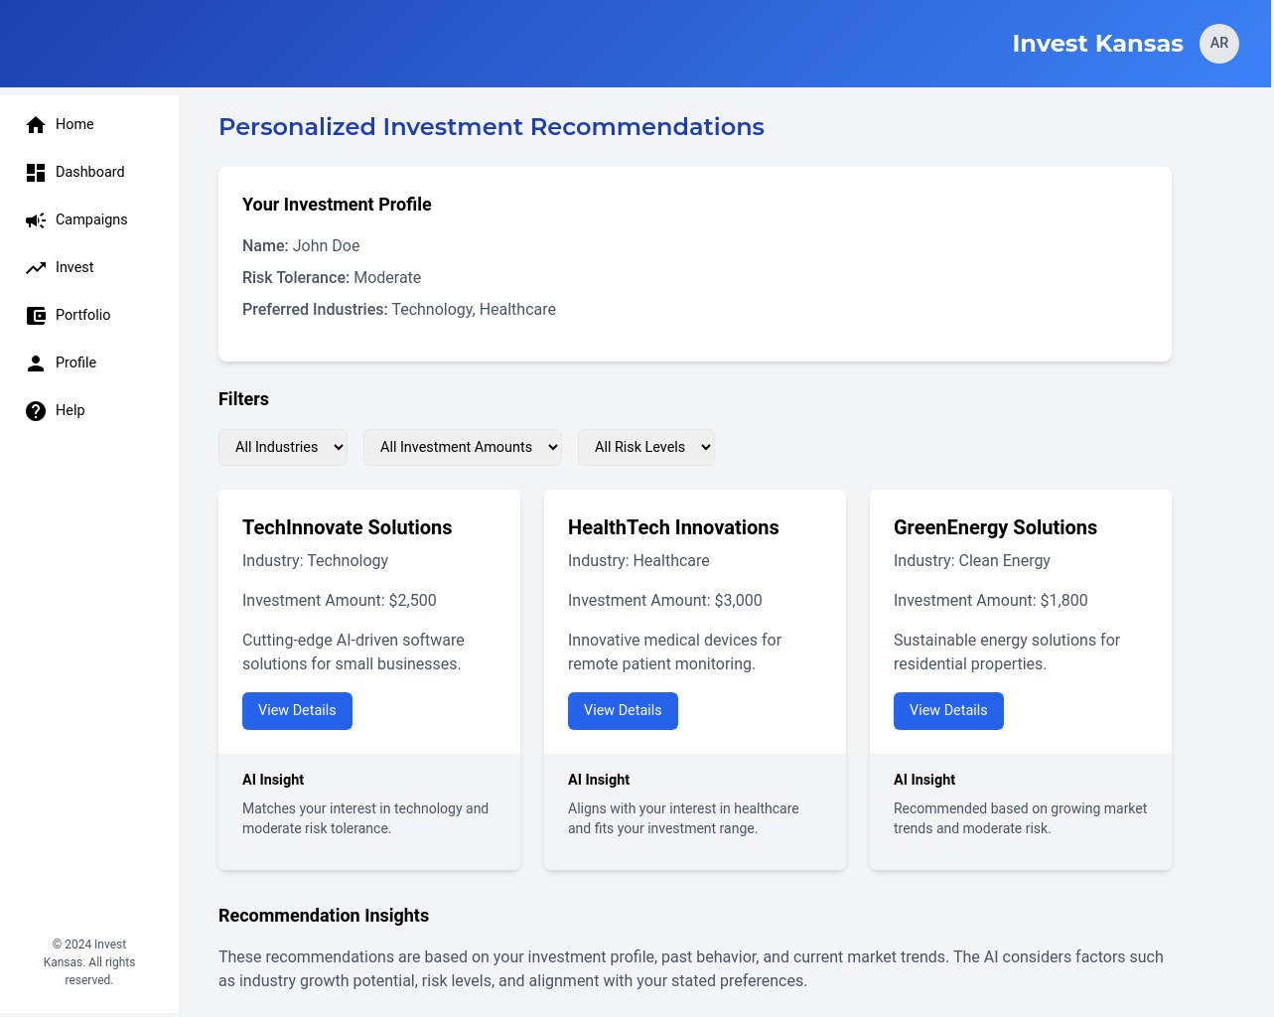
Task: Select the Portfolio menu item
Action: pyautogui.click(x=82, y=315)
